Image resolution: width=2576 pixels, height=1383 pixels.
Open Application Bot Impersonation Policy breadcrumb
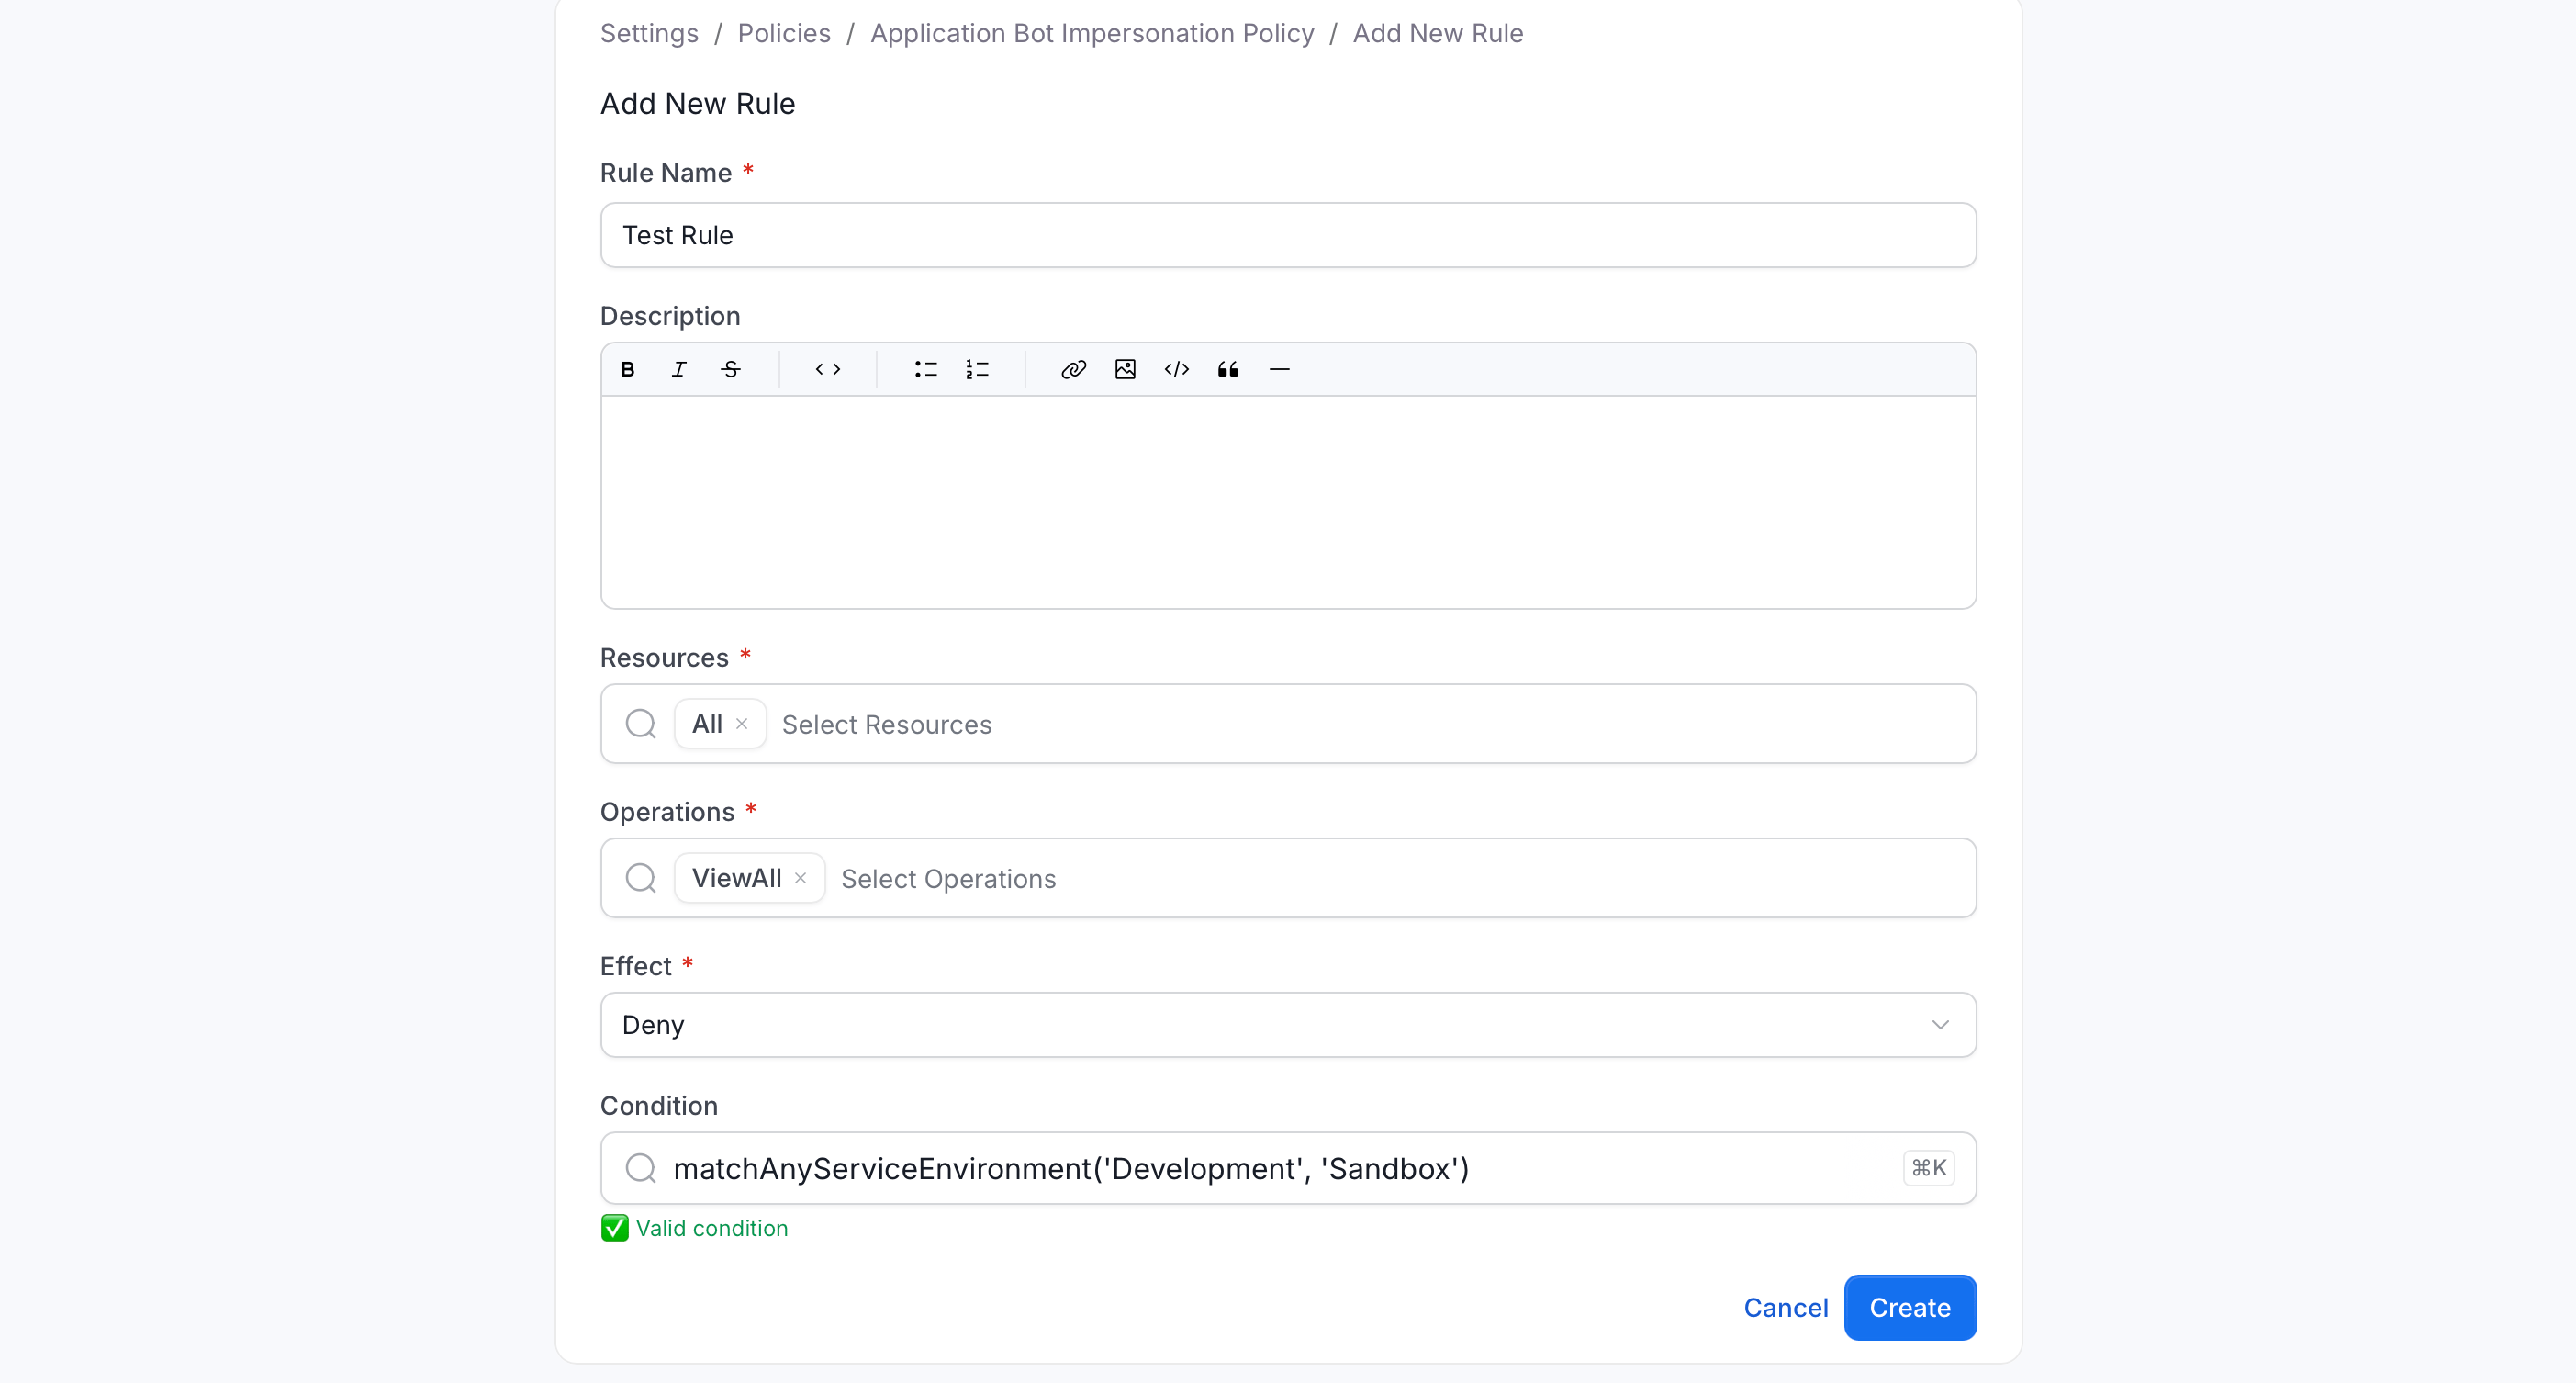[x=1092, y=33]
